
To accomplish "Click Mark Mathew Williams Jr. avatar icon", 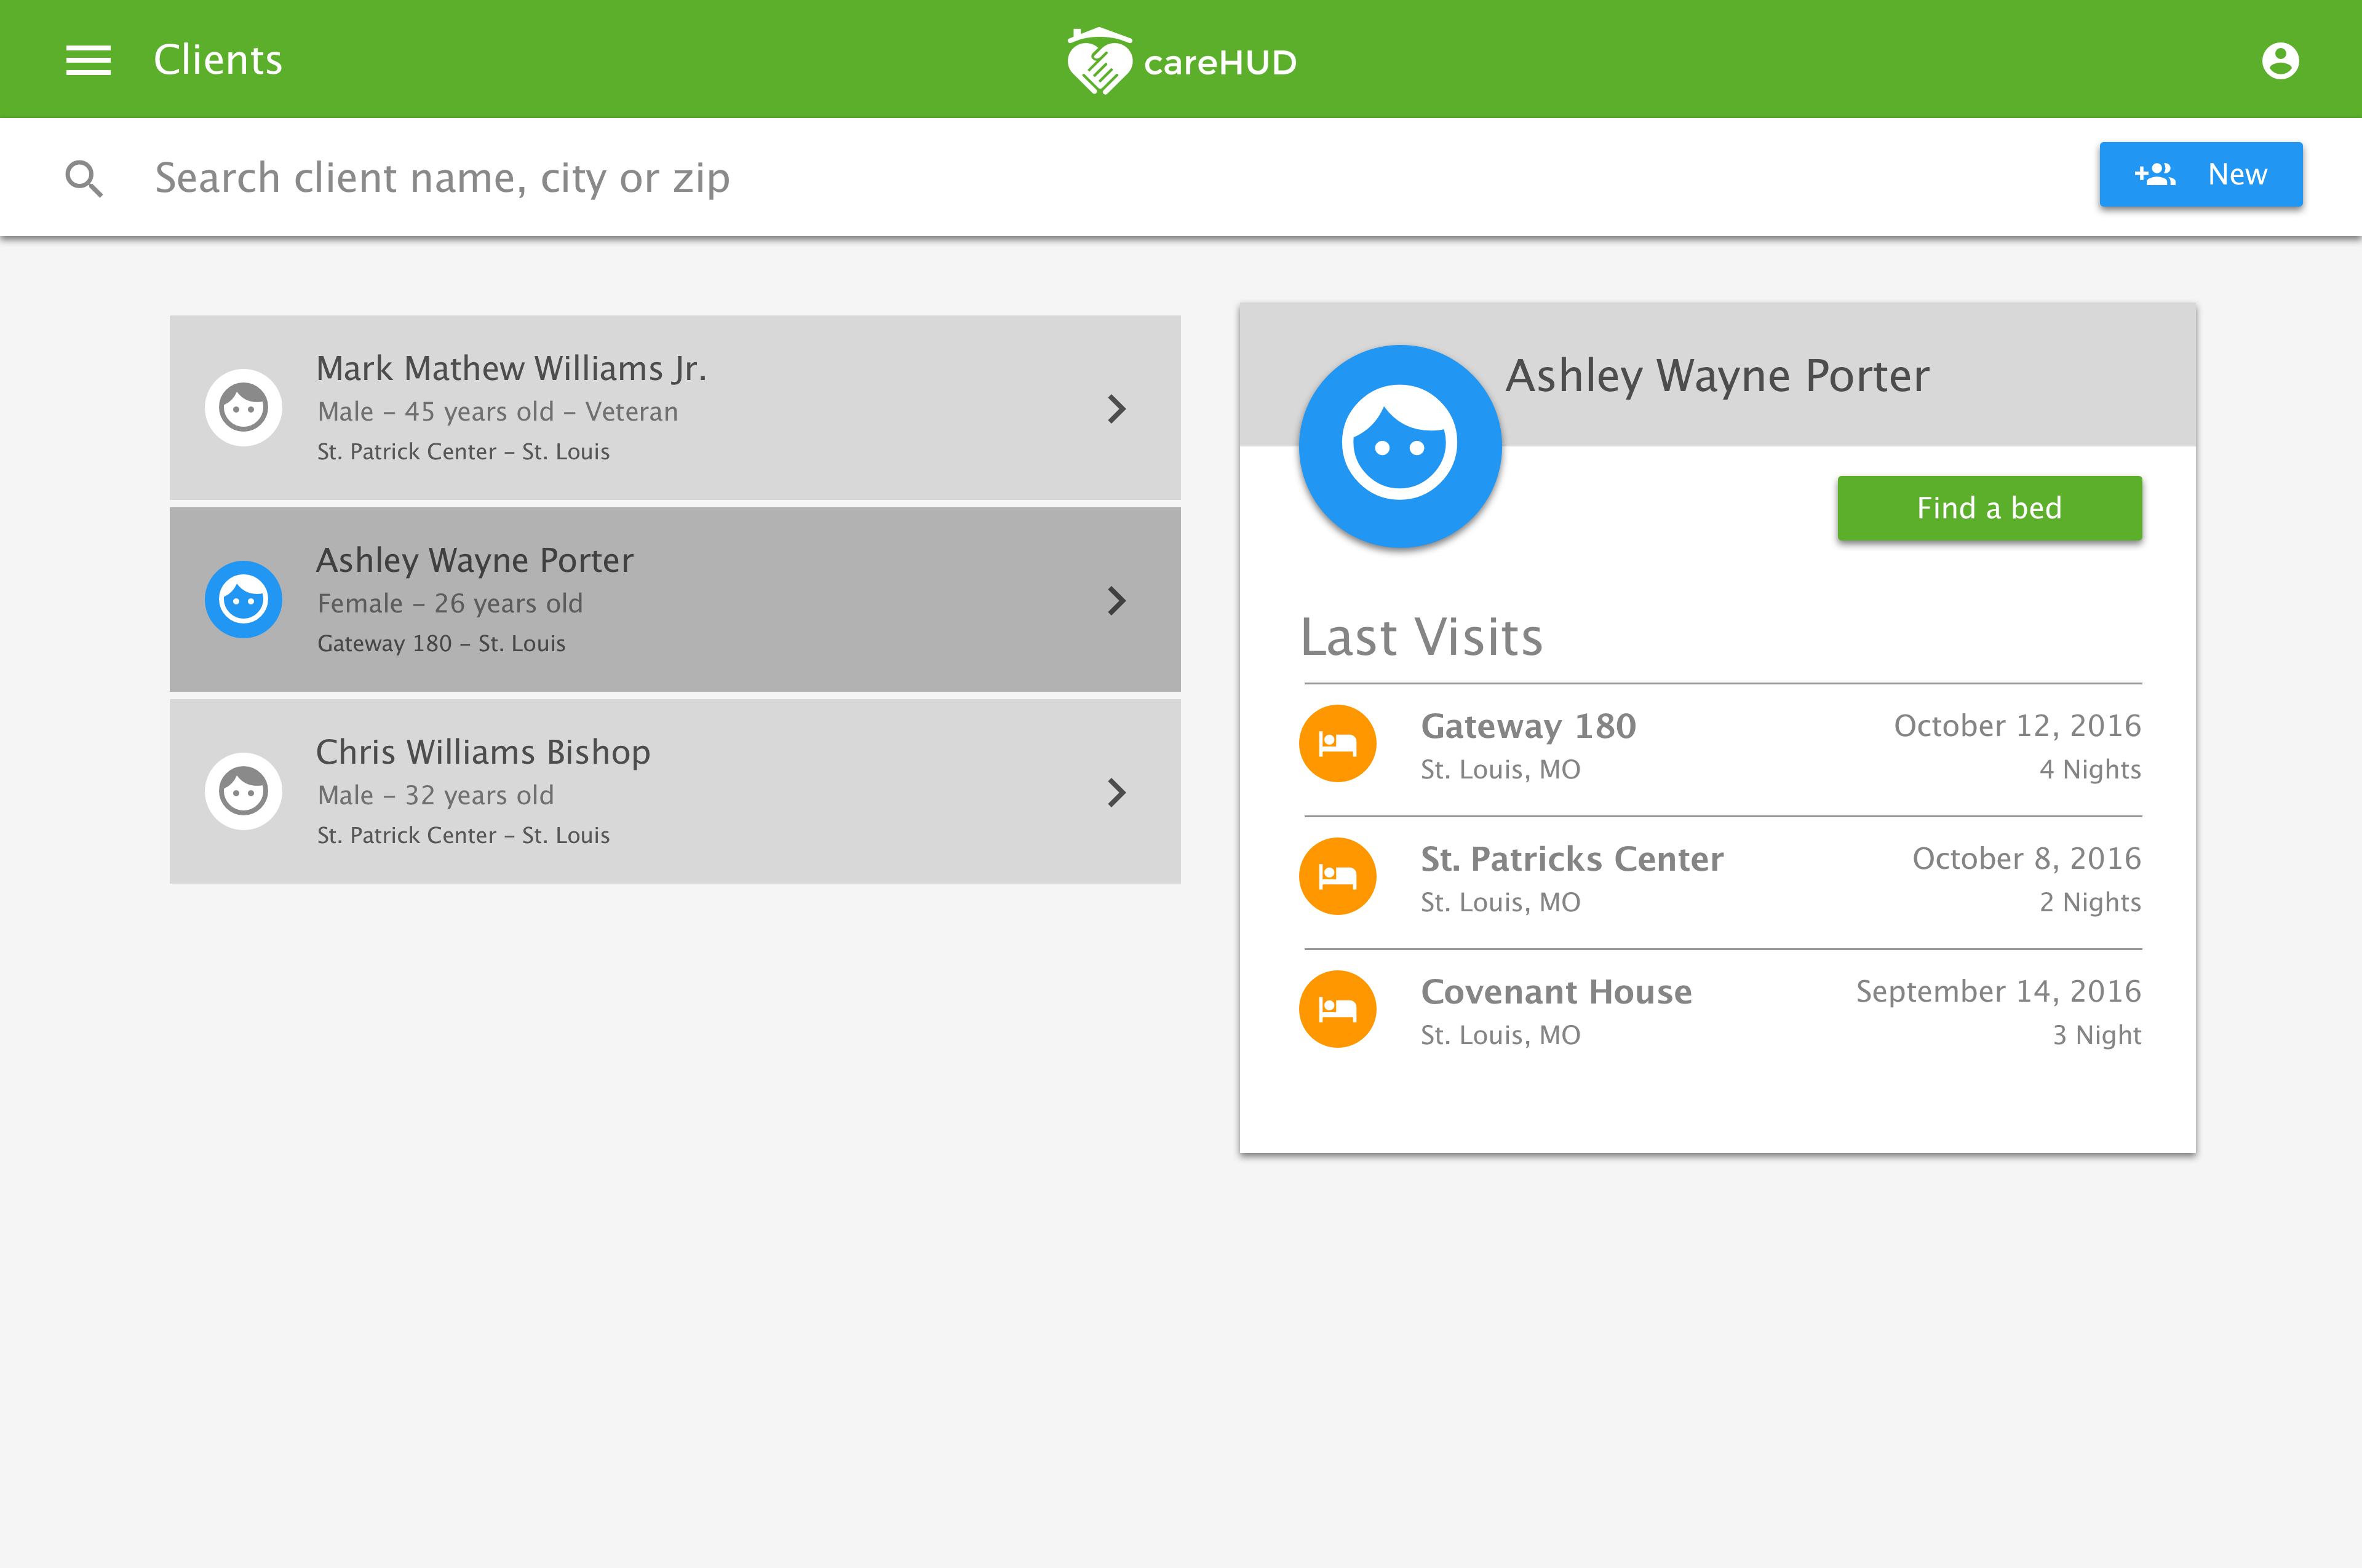I will (243, 408).
